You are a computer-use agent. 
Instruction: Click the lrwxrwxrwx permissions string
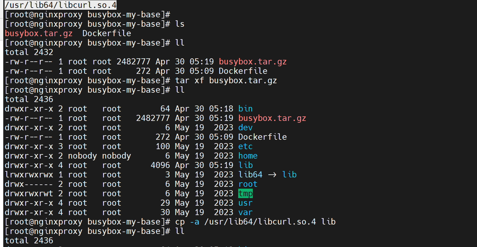[x=29, y=175]
